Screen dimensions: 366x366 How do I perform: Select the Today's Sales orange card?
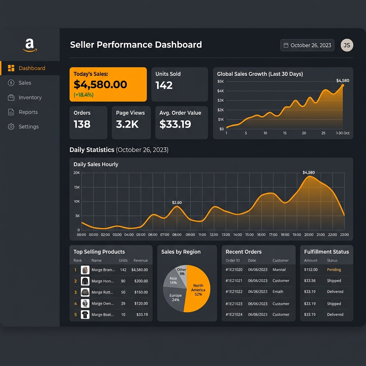pos(108,84)
